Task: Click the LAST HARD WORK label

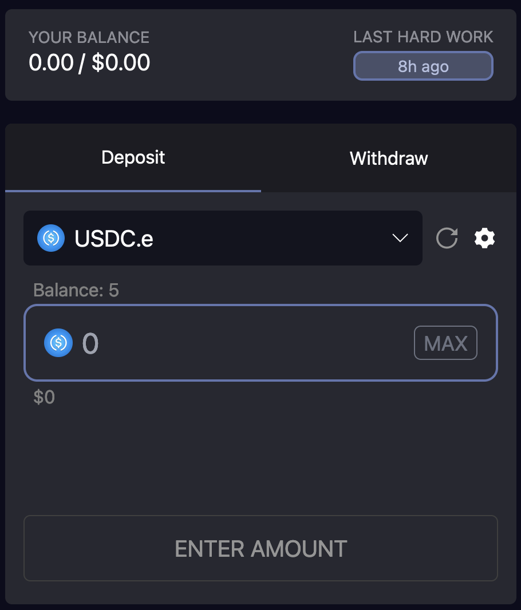Action: (423, 37)
